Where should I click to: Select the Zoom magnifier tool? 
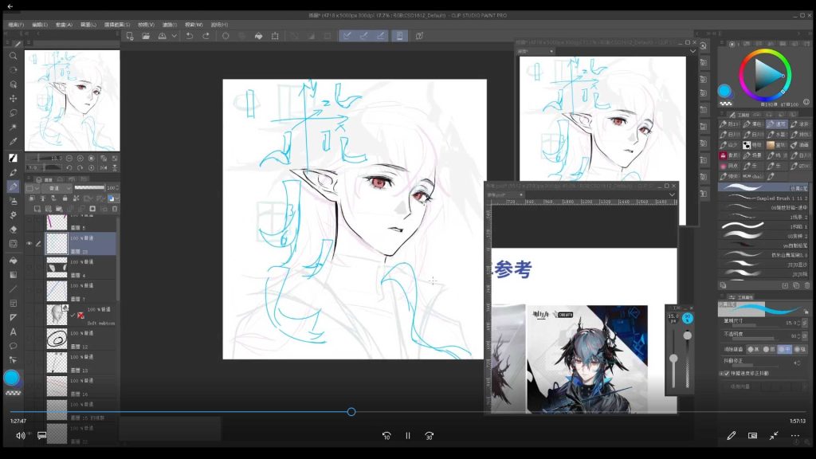(14, 56)
